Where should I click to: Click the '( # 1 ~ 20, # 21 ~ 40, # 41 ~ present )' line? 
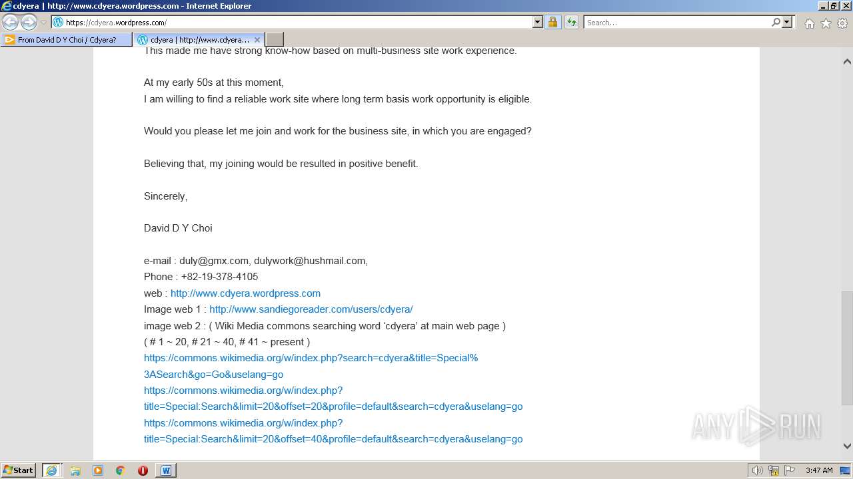pyautogui.click(x=227, y=342)
